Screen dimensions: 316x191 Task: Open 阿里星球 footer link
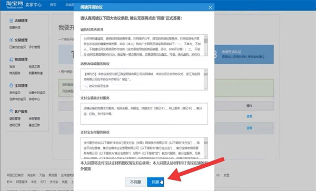(22, 182)
